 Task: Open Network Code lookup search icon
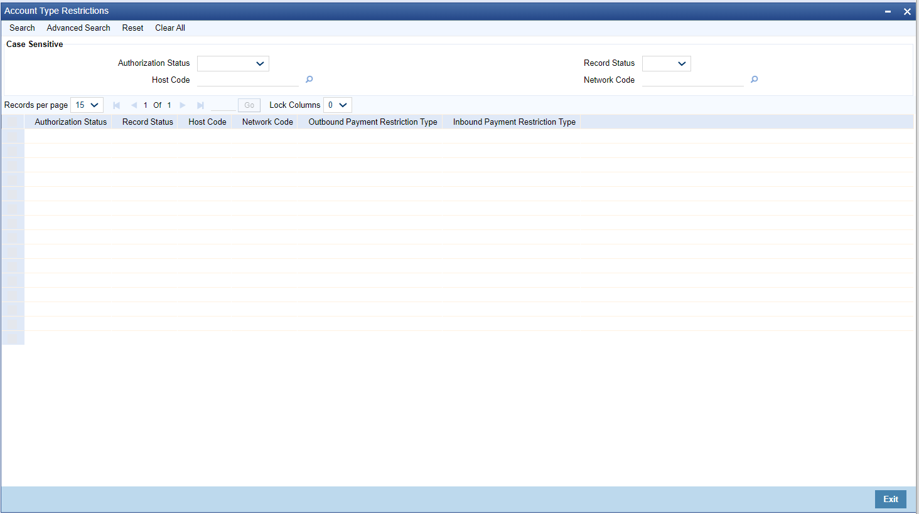click(754, 80)
